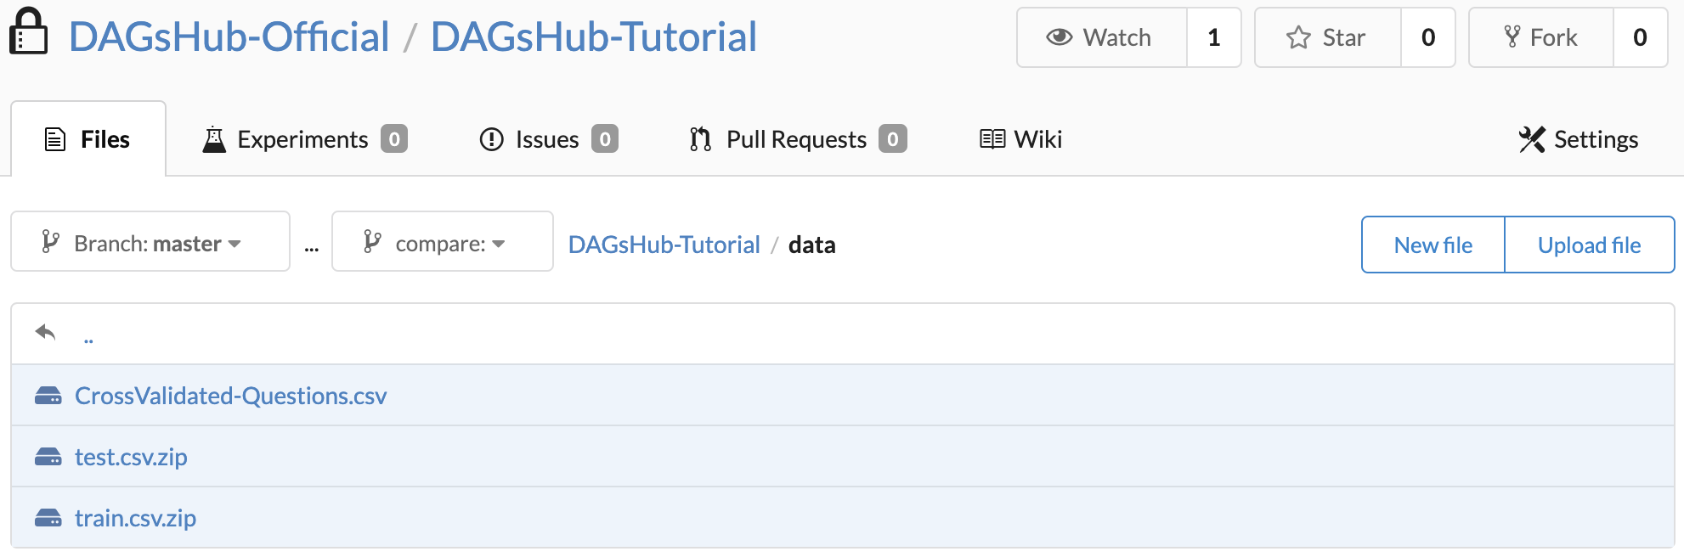Click the DVC storage icon beside train.csv.zip
1684x557 pixels.
(48, 517)
